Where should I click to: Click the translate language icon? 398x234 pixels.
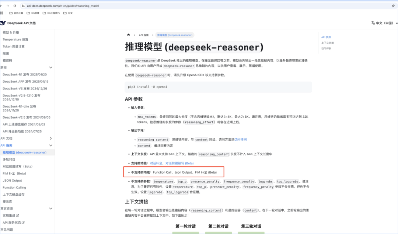tap(373, 23)
